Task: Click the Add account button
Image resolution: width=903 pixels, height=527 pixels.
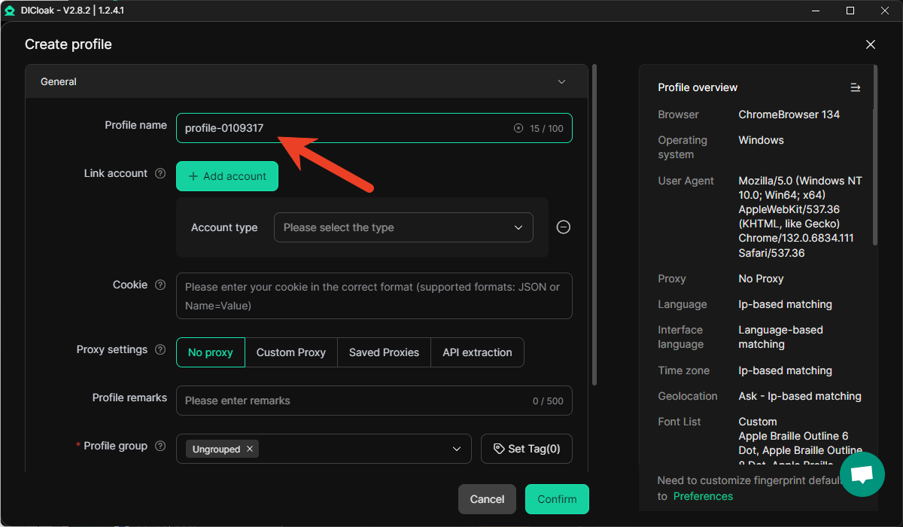Action: pyautogui.click(x=227, y=176)
